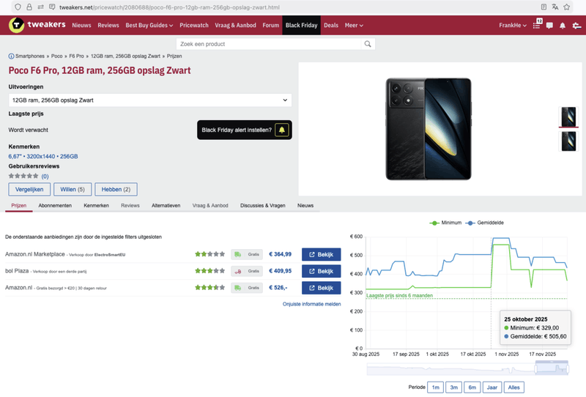Enable the Black Friday alert bell
Screen dimensions: 586x397
[x=282, y=130]
